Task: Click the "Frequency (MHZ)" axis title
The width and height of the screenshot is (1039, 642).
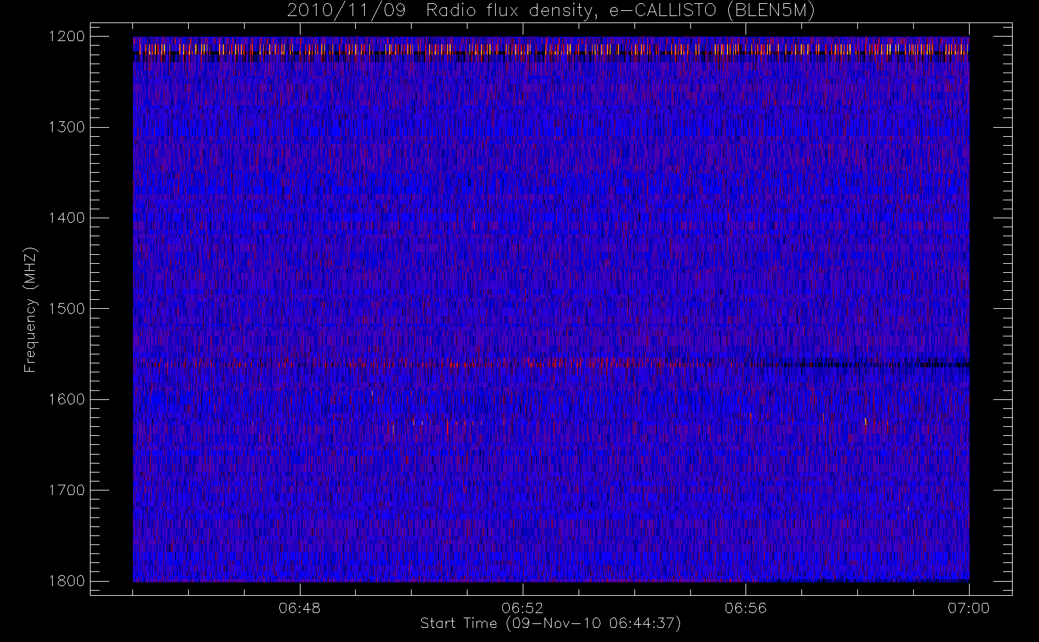Action: tap(30, 309)
